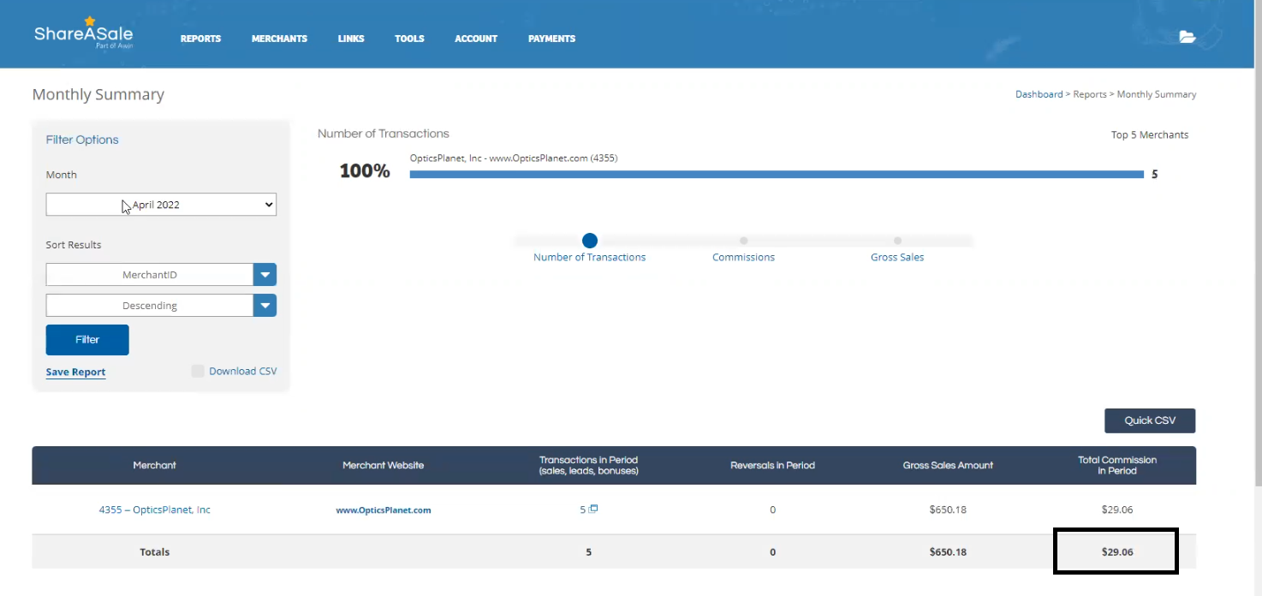The image size is (1262, 596).
Task: Open the Links menu
Action: tap(351, 39)
